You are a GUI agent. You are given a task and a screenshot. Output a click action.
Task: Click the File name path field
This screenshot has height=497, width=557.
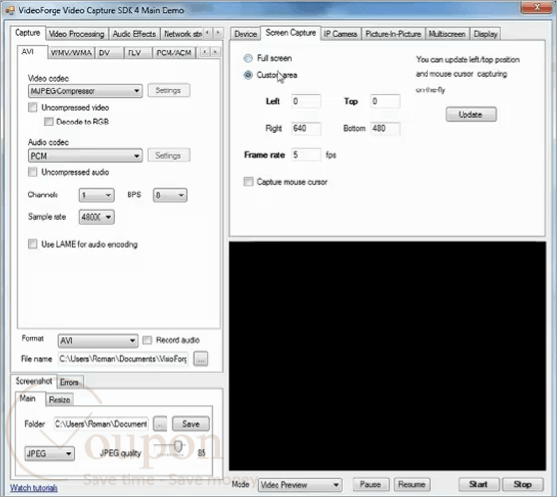coord(124,359)
